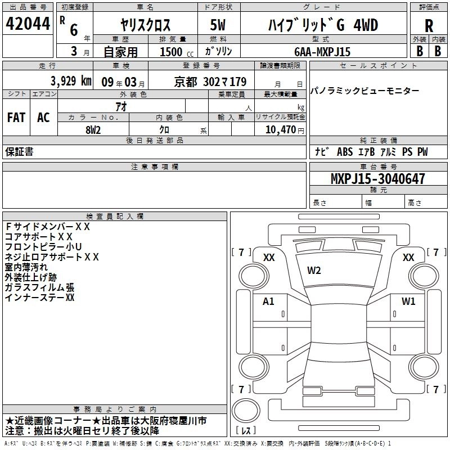Click W2 mark on the hood diagram
This screenshot has height=450, width=450.
tap(314, 271)
